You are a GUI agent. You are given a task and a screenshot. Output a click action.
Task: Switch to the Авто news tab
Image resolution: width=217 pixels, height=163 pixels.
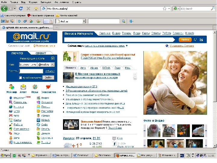83,68
